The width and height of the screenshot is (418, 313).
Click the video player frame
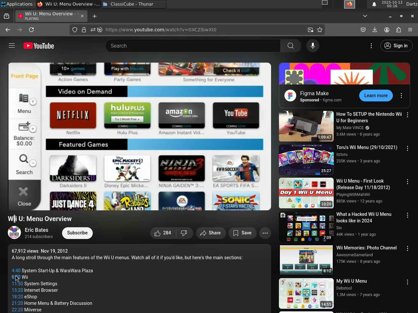(x=139, y=136)
